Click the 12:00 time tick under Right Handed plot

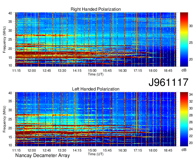pos(32,71)
